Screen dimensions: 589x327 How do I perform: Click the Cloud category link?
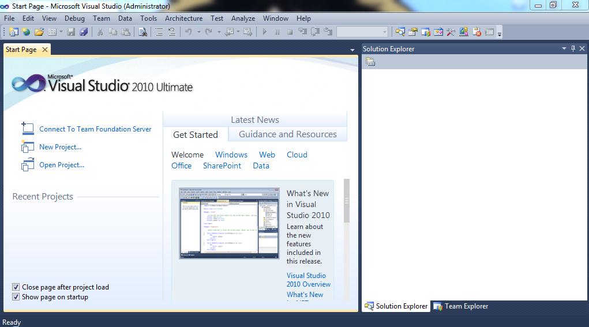(297, 155)
